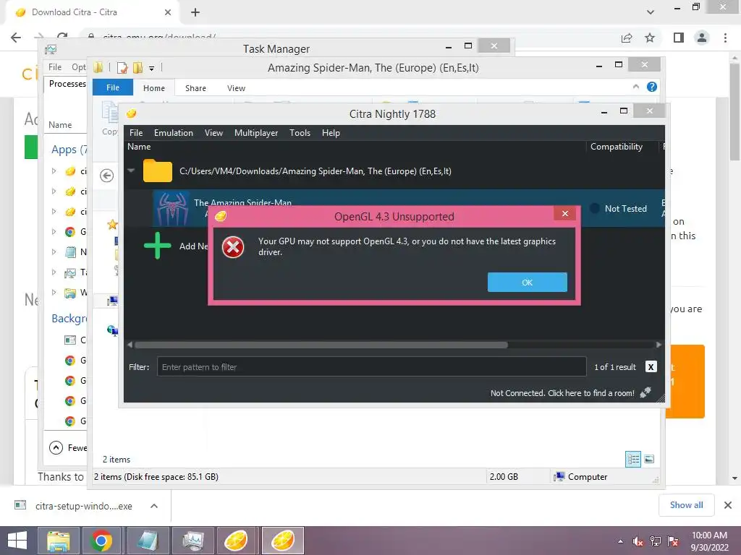741x555 pixels.
Task: Show hidden tray icons arrow
Action: pos(620,541)
